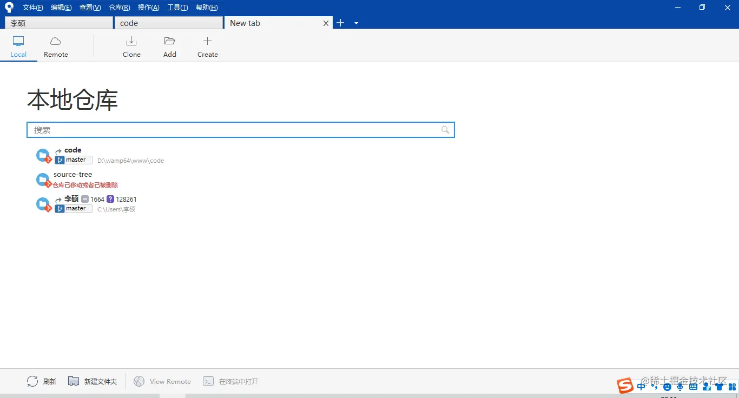Toggle the 中 Chinese/English input mode

[x=642, y=386]
